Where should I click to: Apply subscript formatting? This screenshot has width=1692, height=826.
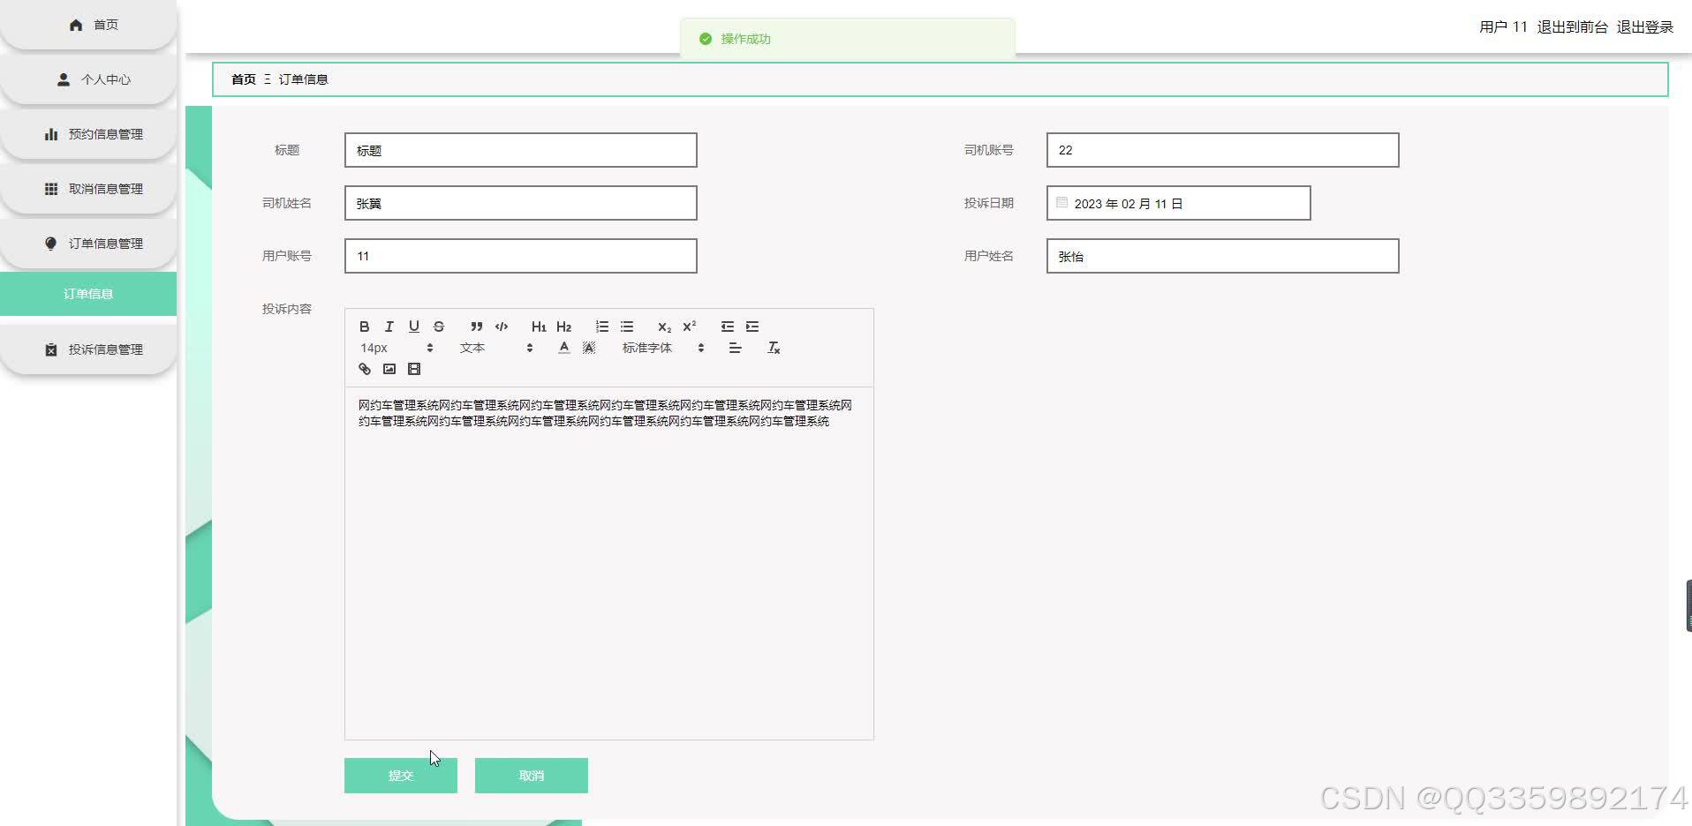click(x=665, y=327)
